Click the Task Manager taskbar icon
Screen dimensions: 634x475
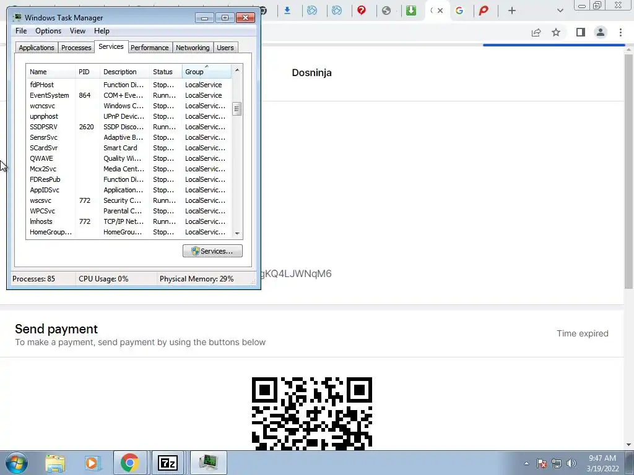pos(208,463)
